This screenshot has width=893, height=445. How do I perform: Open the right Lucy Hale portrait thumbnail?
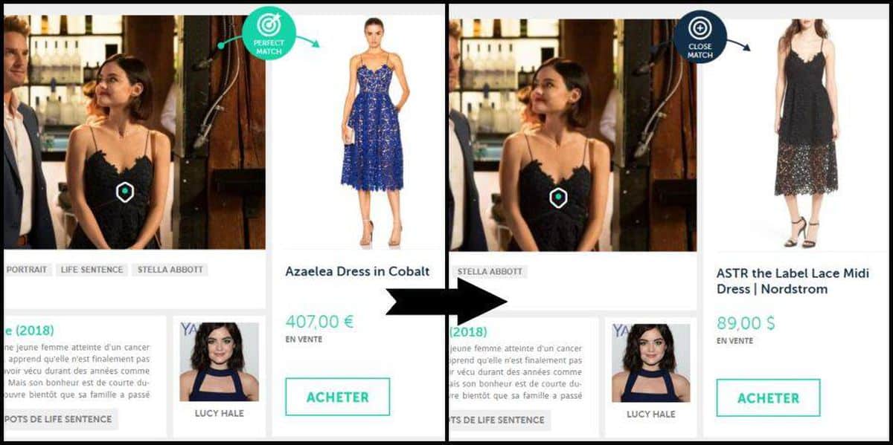(x=651, y=363)
